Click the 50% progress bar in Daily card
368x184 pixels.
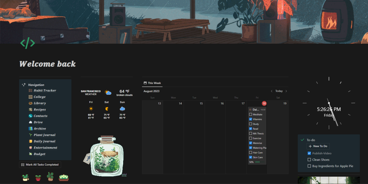click(259, 162)
